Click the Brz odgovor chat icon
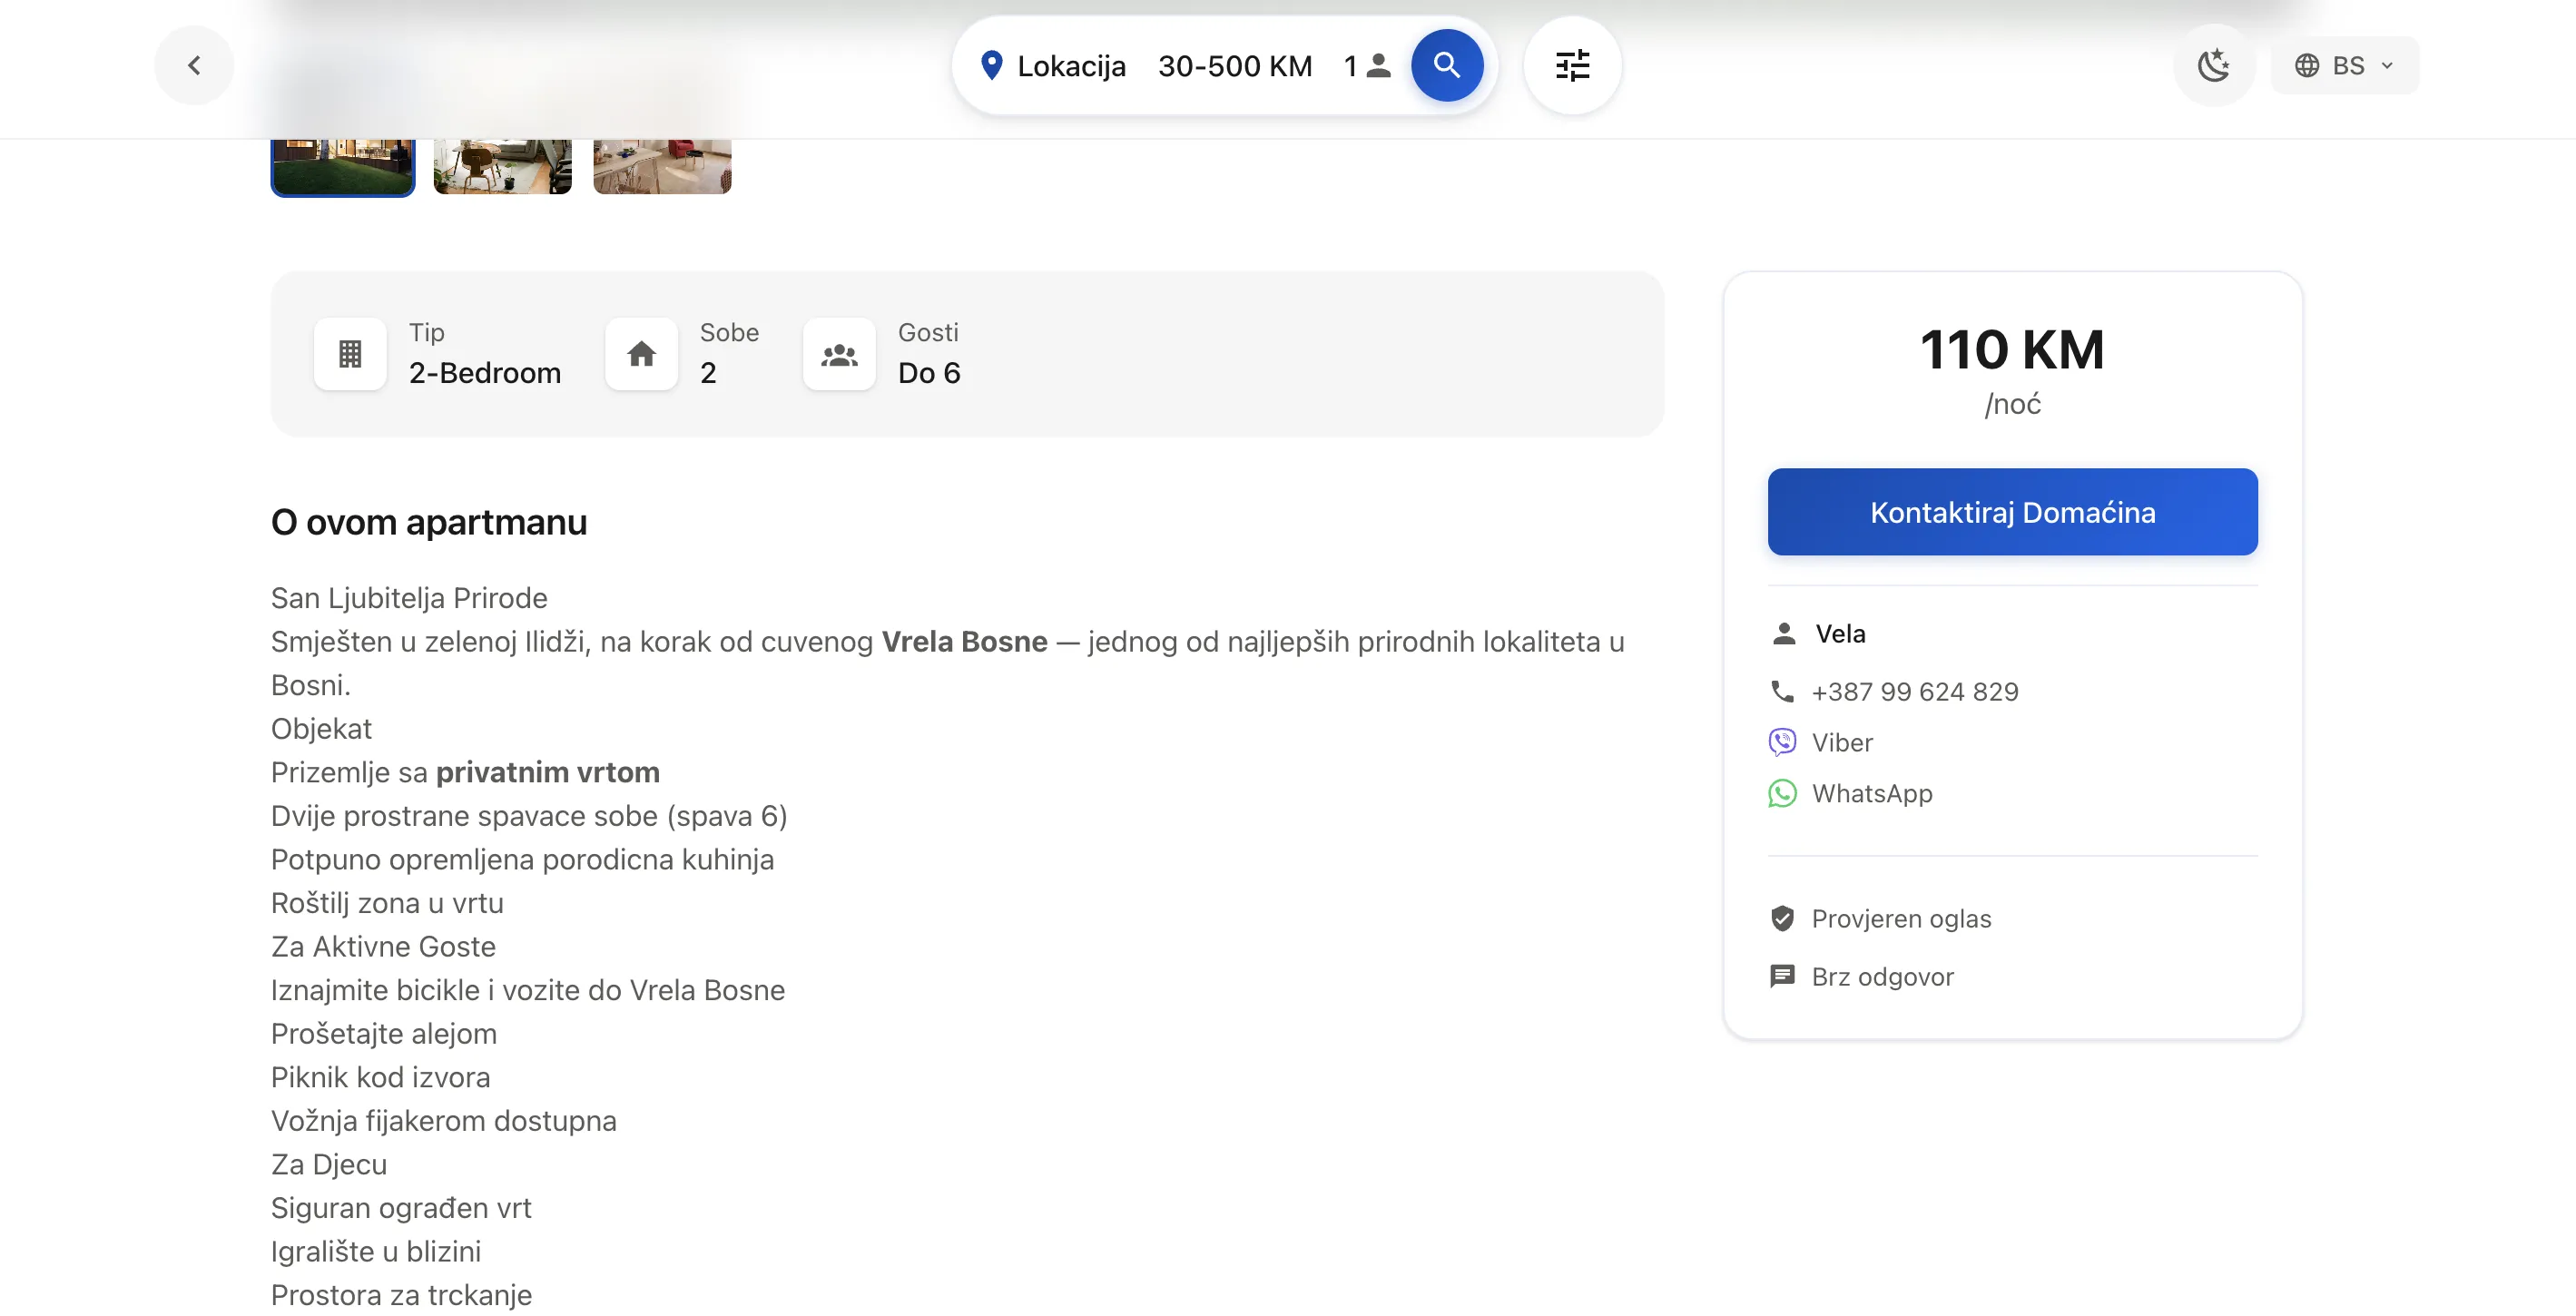The height and width of the screenshot is (1316, 2576). click(1782, 976)
